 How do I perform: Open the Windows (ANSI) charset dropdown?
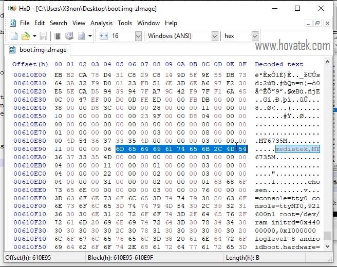click(x=215, y=36)
